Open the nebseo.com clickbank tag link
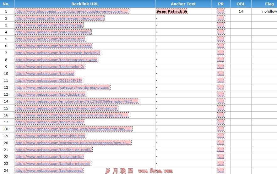 [50, 94]
